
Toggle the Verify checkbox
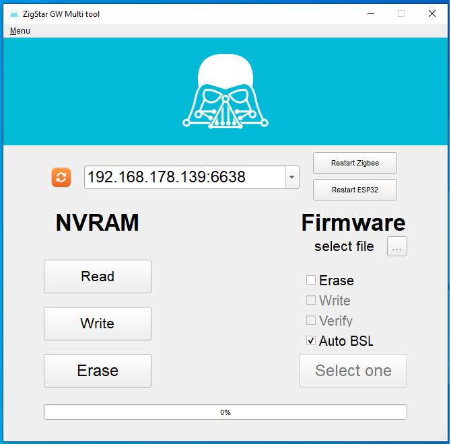(x=311, y=320)
